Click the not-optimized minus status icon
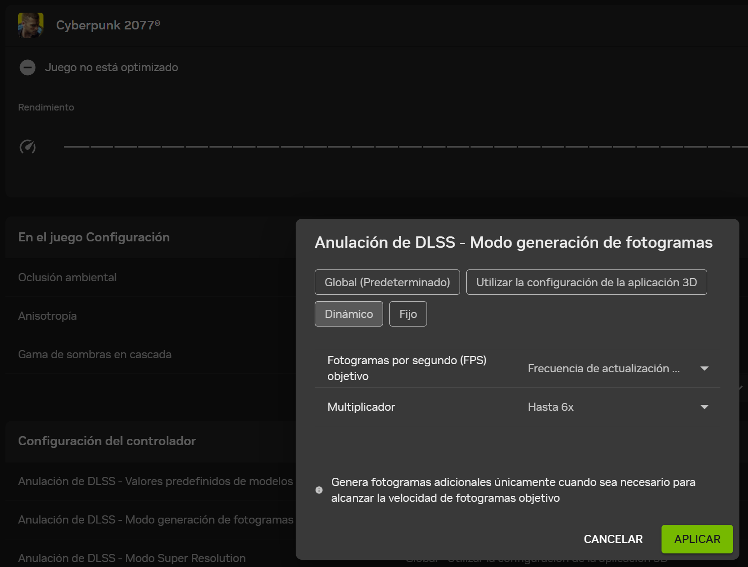748x567 pixels. pos(28,67)
